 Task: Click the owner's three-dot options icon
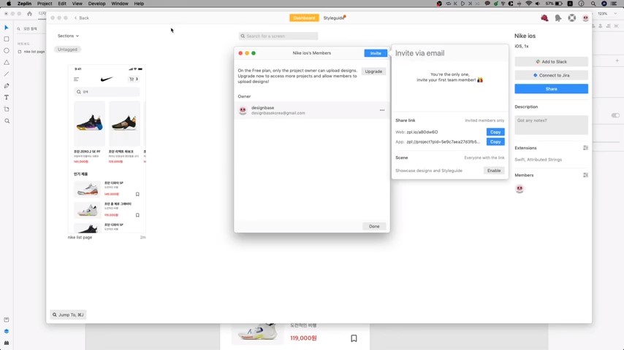[x=381, y=110]
